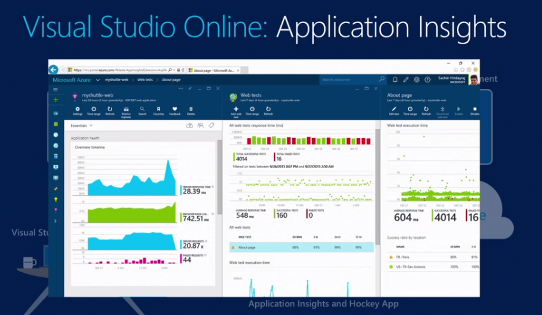Select the Web tests breadcrumb
This screenshot has height=315, width=542.
coord(144,80)
